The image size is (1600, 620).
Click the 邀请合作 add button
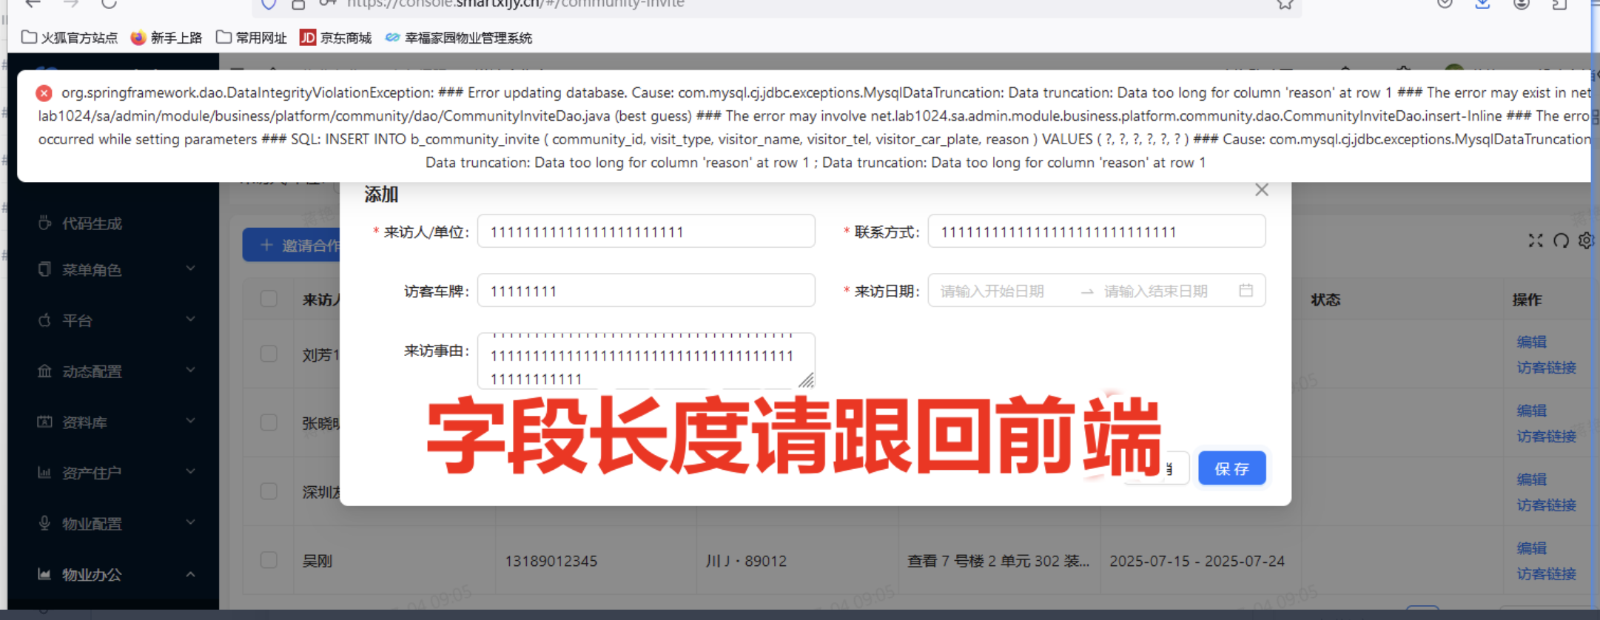(292, 245)
